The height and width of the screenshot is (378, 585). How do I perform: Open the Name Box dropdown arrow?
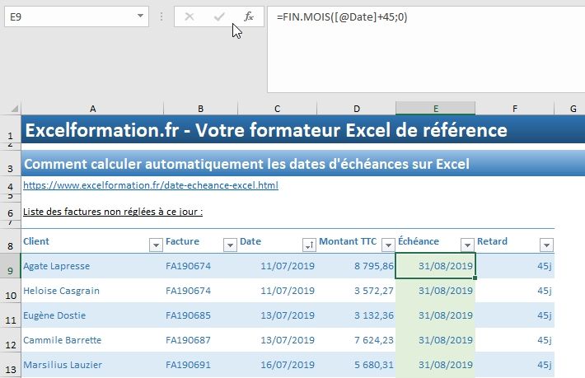[141, 16]
